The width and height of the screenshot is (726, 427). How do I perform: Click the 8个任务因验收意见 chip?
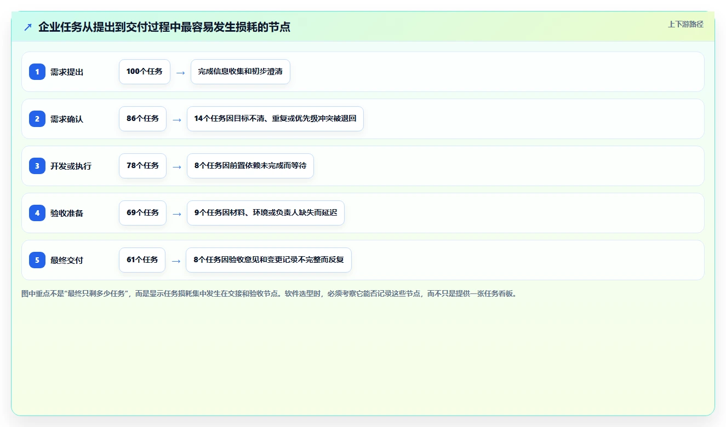click(269, 260)
